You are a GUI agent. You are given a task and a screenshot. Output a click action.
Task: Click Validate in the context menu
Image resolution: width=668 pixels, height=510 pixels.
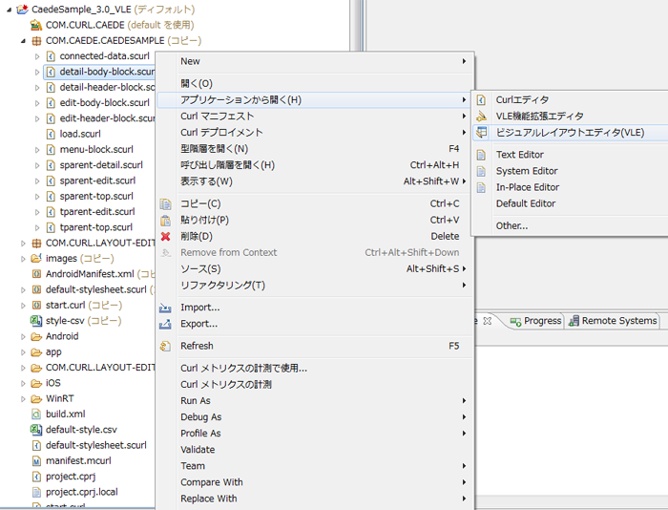198,450
